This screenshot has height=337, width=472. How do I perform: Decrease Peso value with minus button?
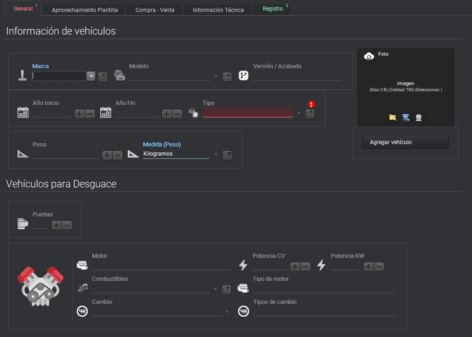118,155
